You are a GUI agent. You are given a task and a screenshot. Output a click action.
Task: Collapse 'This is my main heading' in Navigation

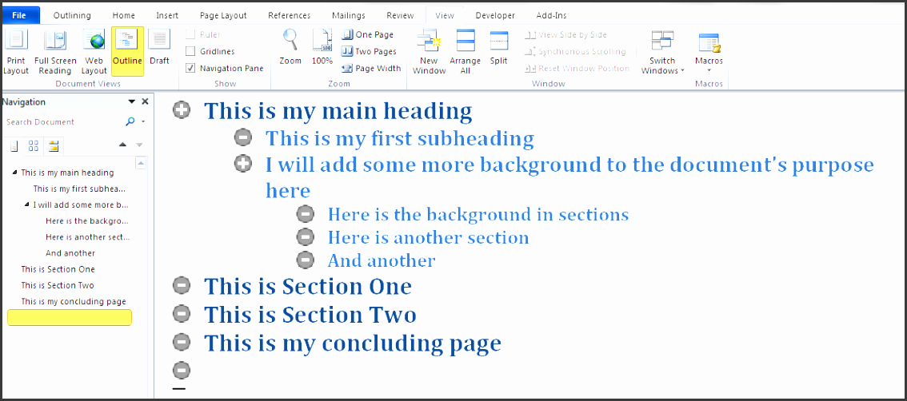tap(14, 173)
